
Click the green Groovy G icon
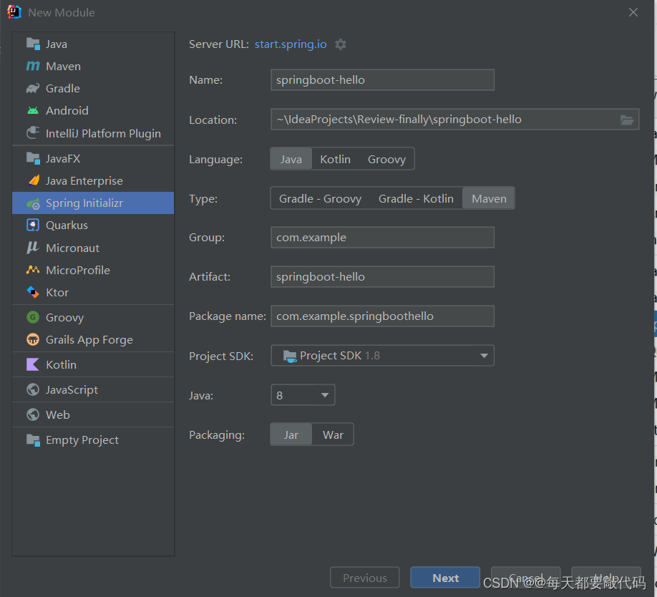33,317
